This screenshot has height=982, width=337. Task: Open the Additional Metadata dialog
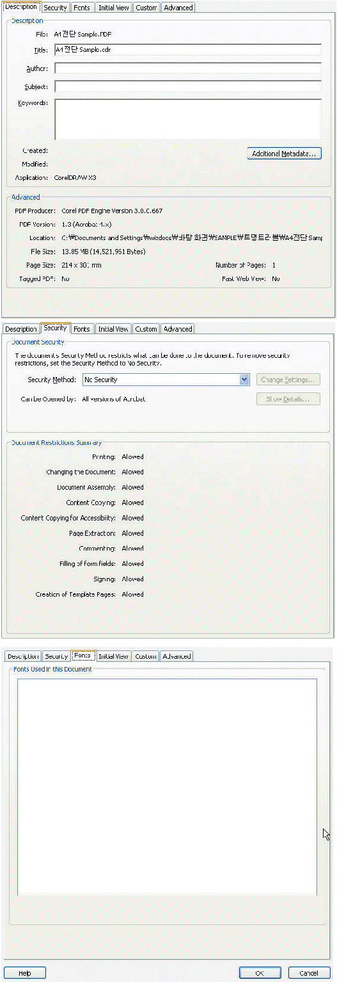click(x=284, y=154)
